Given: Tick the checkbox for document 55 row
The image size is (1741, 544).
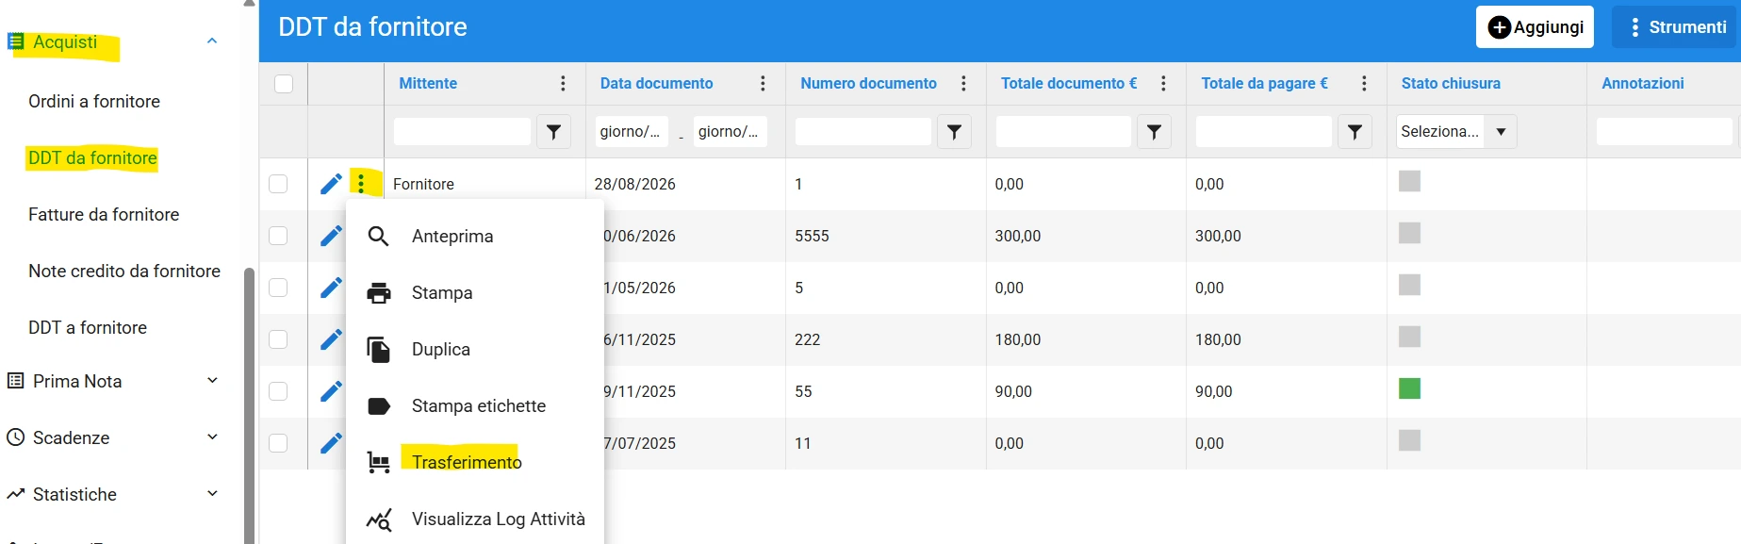Looking at the screenshot, I should [278, 391].
